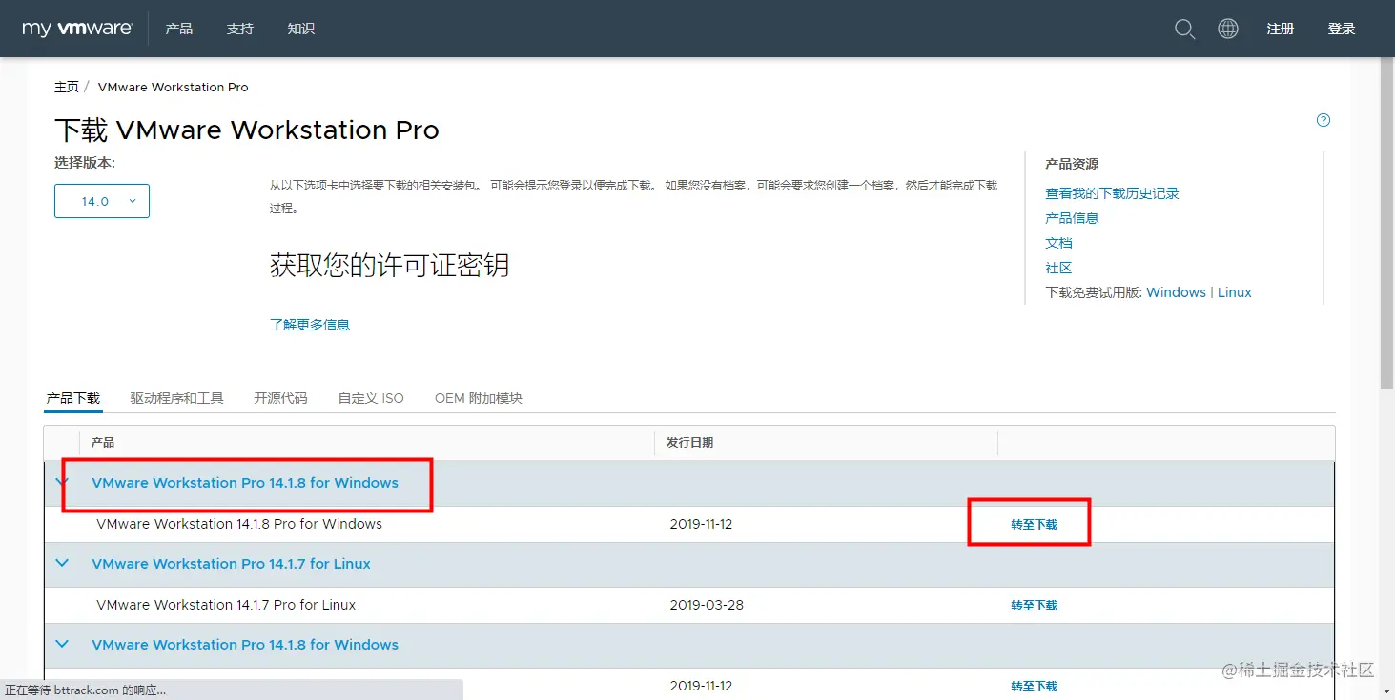The height and width of the screenshot is (700, 1395).
Task: Download free trial for Linux link
Action: click(x=1234, y=292)
